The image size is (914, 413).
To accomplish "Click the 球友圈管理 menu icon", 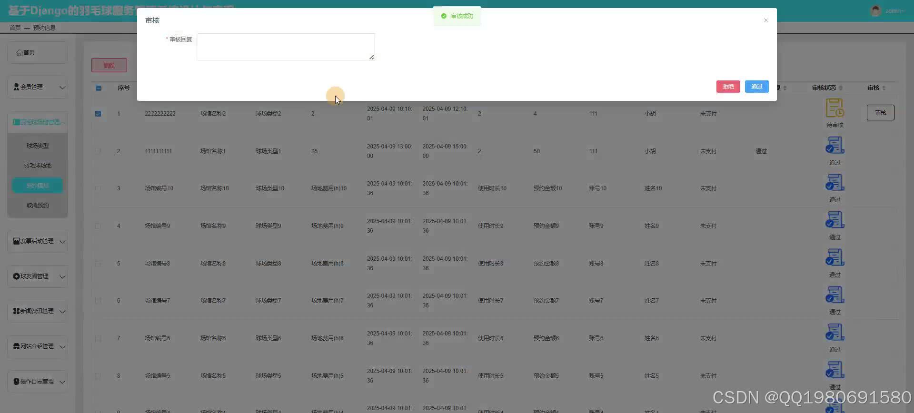I will pyautogui.click(x=16, y=276).
